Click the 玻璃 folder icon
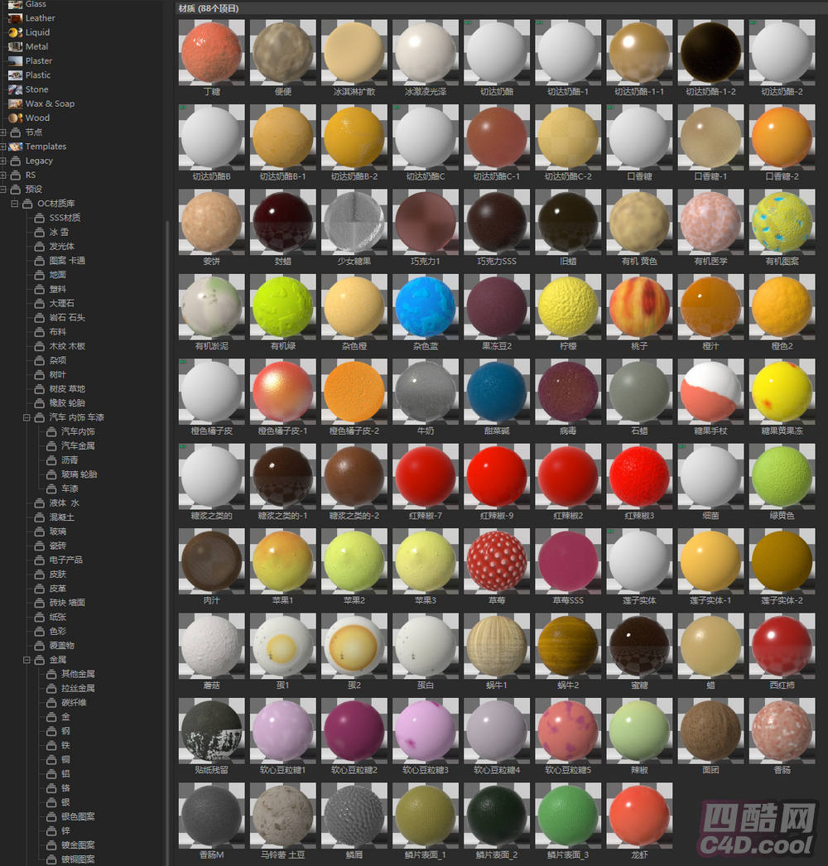Viewport: 828px width, 866px height. pyautogui.click(x=39, y=532)
